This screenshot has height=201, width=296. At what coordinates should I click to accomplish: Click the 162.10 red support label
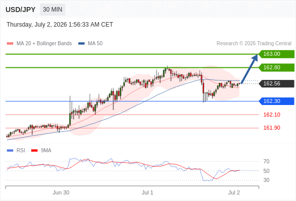tap(272, 115)
